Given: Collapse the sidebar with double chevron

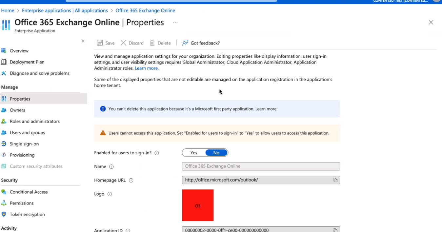Looking at the screenshot, I should [x=83, y=41].
